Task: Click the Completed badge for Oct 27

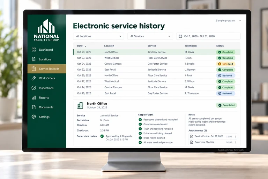Action: [x=226, y=58]
